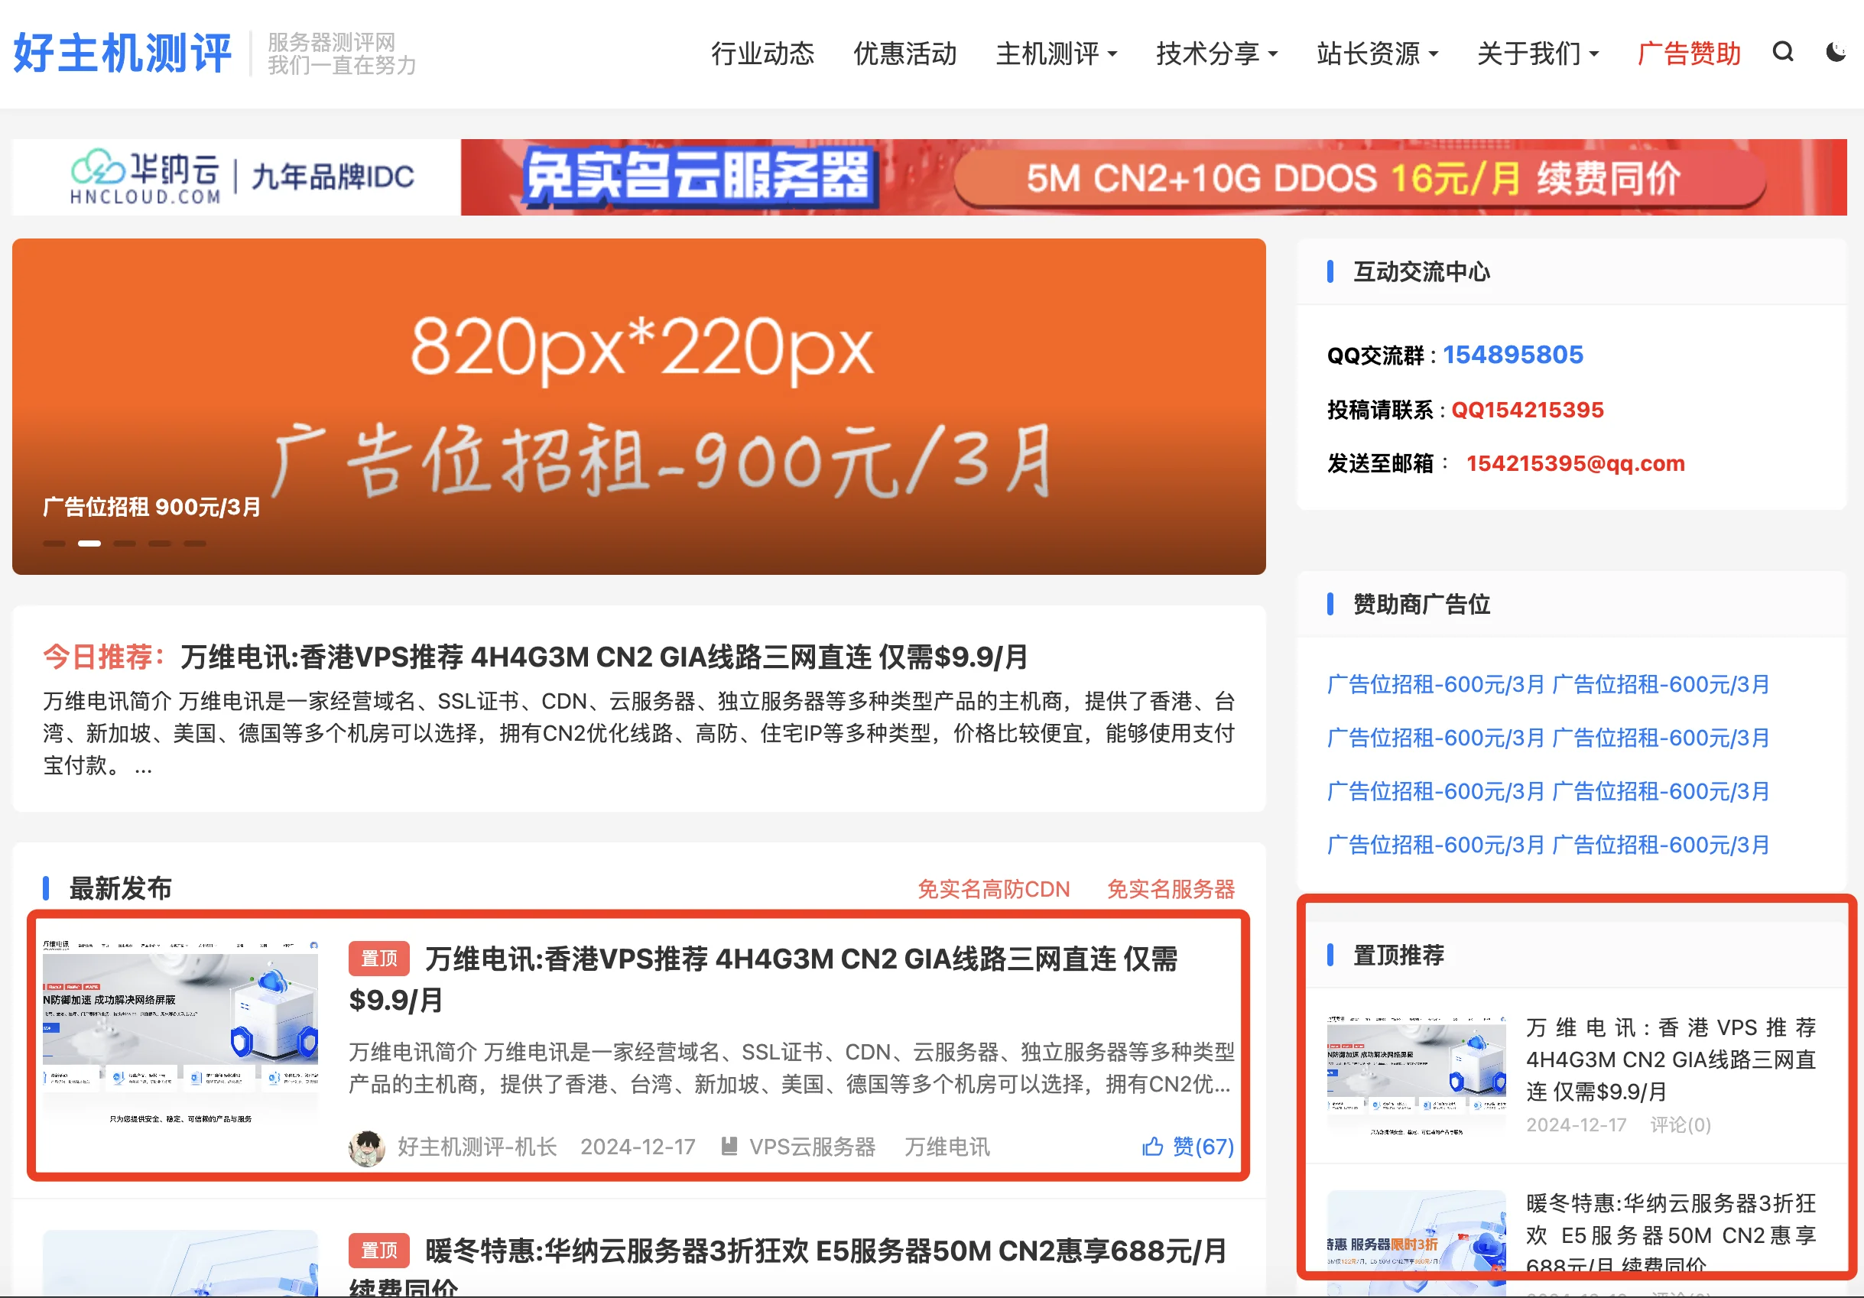Open the search icon in header
Screen dimensions: 1864x1298
pyautogui.click(x=1783, y=53)
